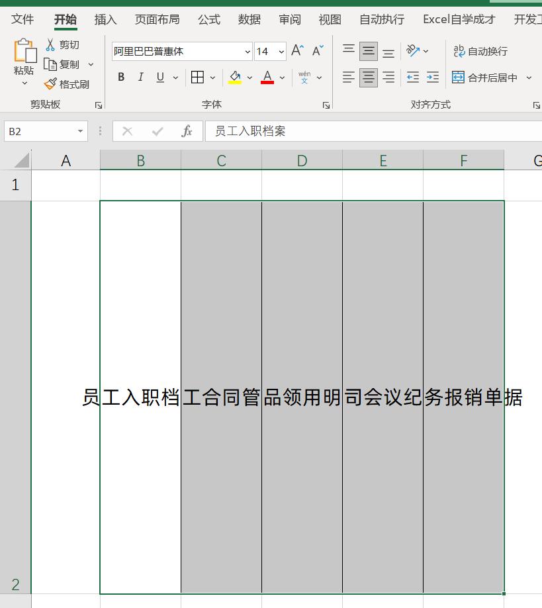Screen dimensions: 542x608
Task: Expand the Copy options arrow
Action: pyautogui.click(x=91, y=64)
